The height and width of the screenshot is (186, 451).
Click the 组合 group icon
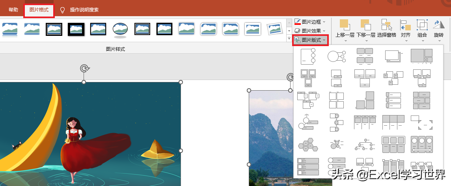(x=422, y=25)
